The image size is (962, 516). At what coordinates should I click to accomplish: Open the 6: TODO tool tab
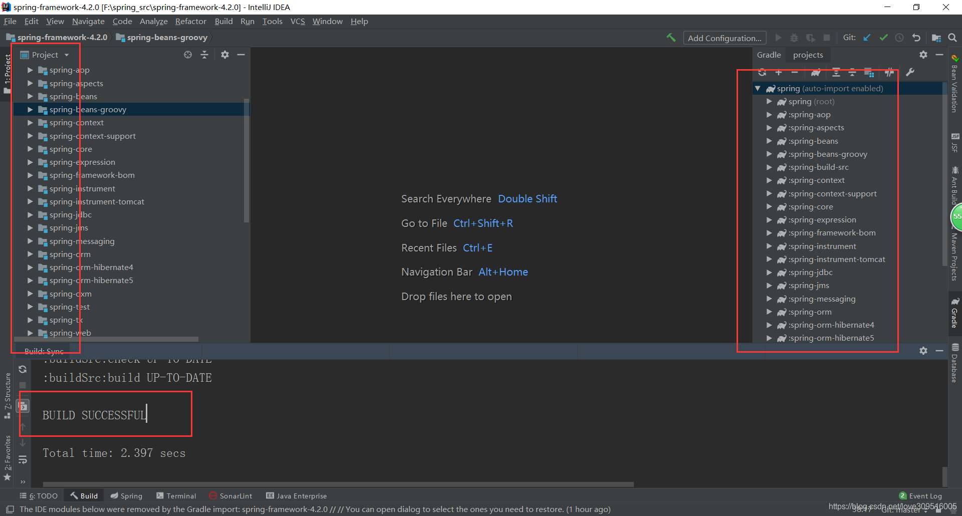39,496
